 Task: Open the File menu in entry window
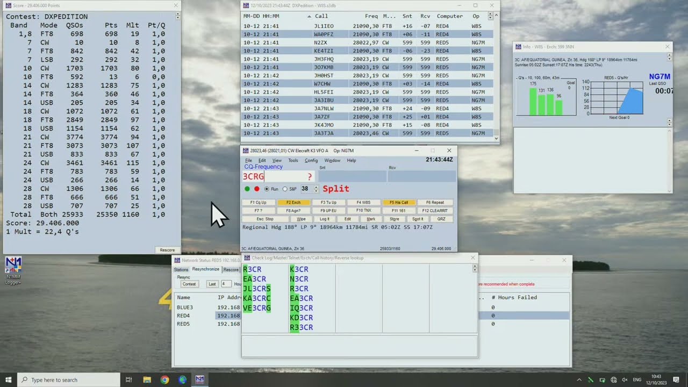pos(248,160)
